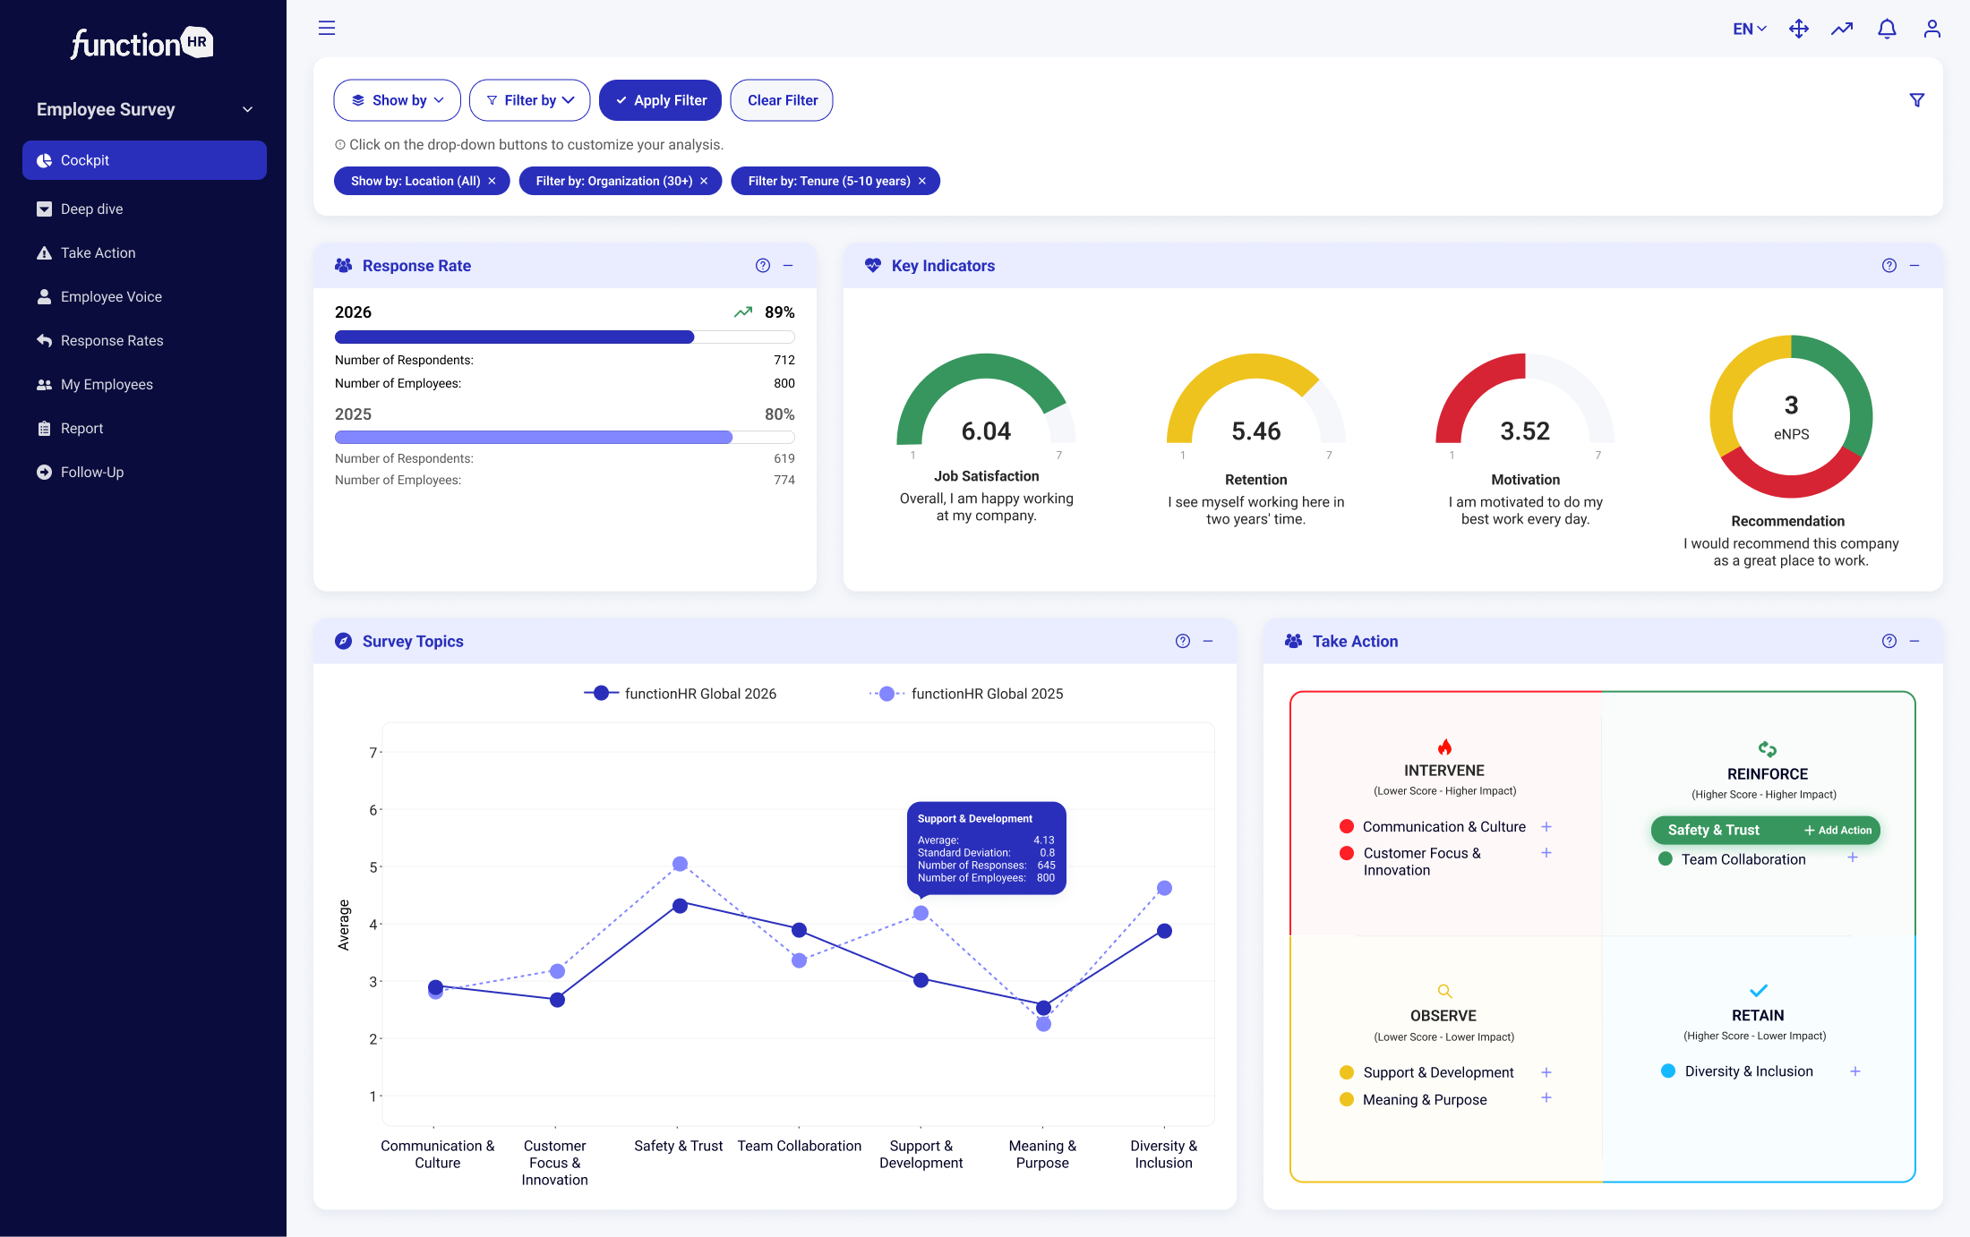Open the EN language selector
This screenshot has width=1970, height=1237.
(x=1749, y=29)
